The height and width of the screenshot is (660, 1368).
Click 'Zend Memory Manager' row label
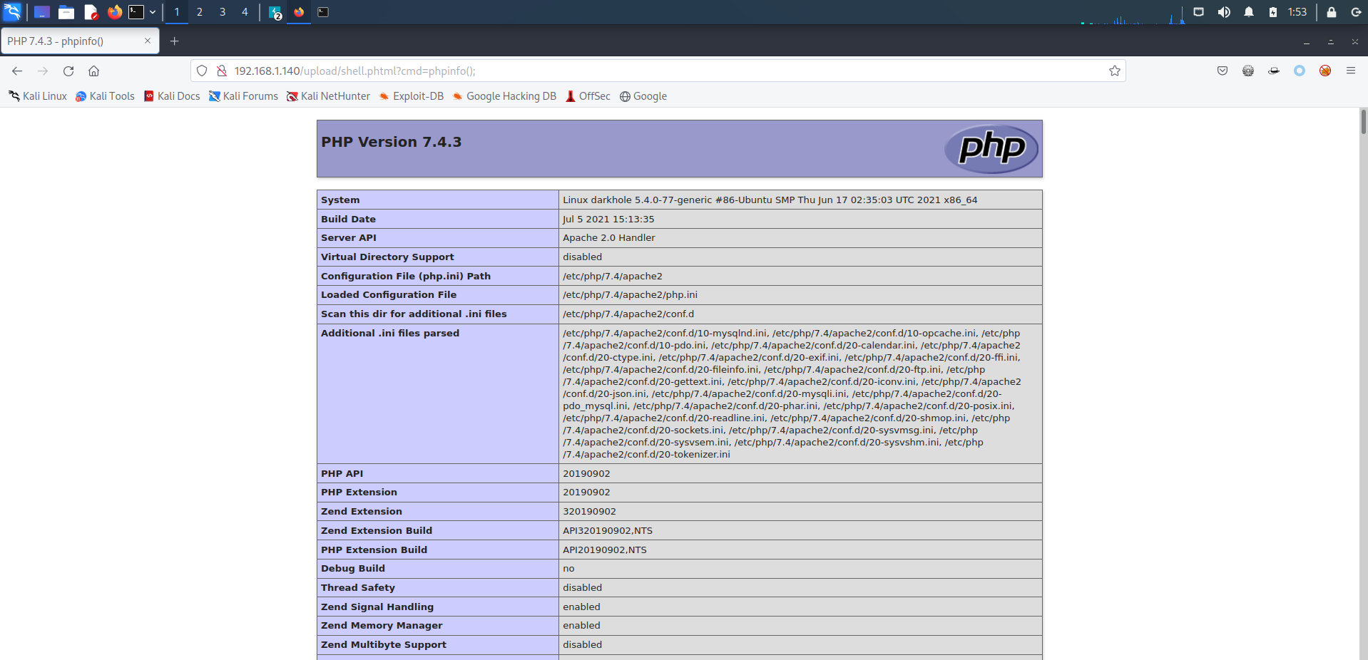pos(382,626)
